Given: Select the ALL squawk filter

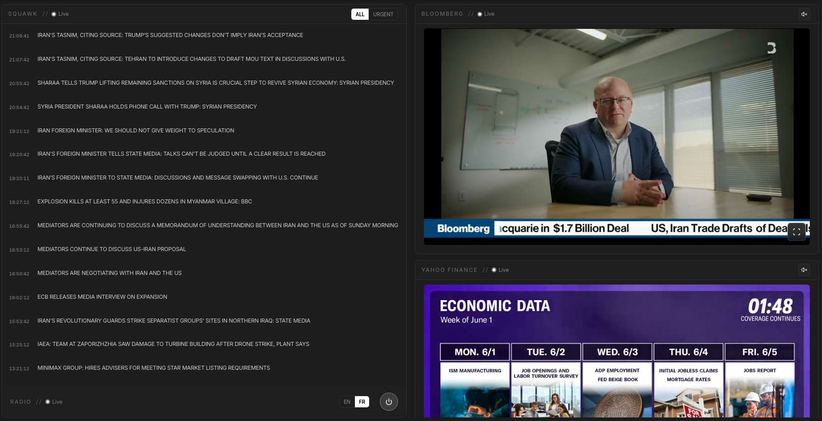Looking at the screenshot, I should tap(360, 14).
